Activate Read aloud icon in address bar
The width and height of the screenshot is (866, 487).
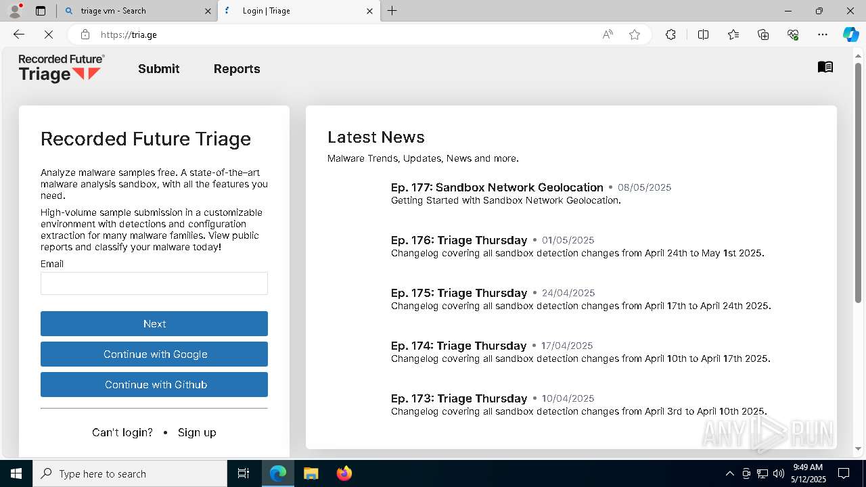click(x=608, y=34)
